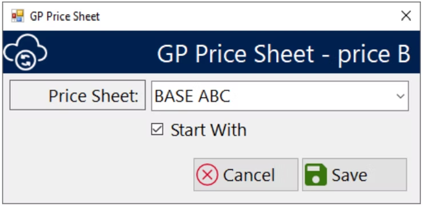Close the GP Price Sheet dialog window
The width and height of the screenshot is (423, 206).
coord(406,16)
